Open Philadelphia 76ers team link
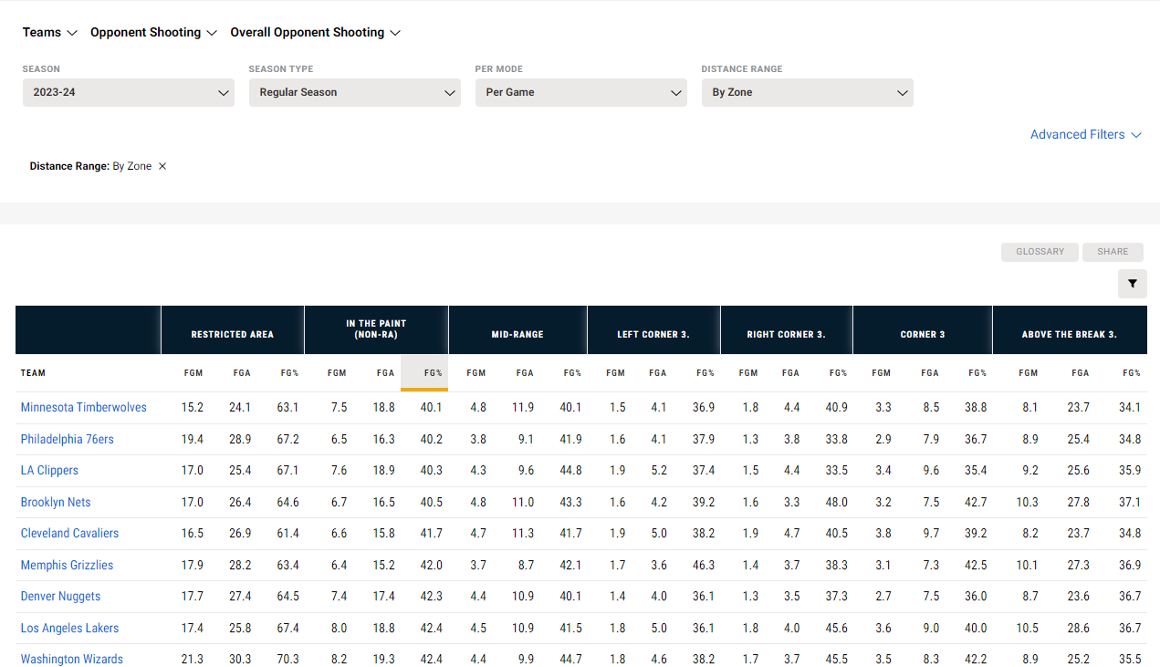The width and height of the screenshot is (1160, 667). coord(68,440)
